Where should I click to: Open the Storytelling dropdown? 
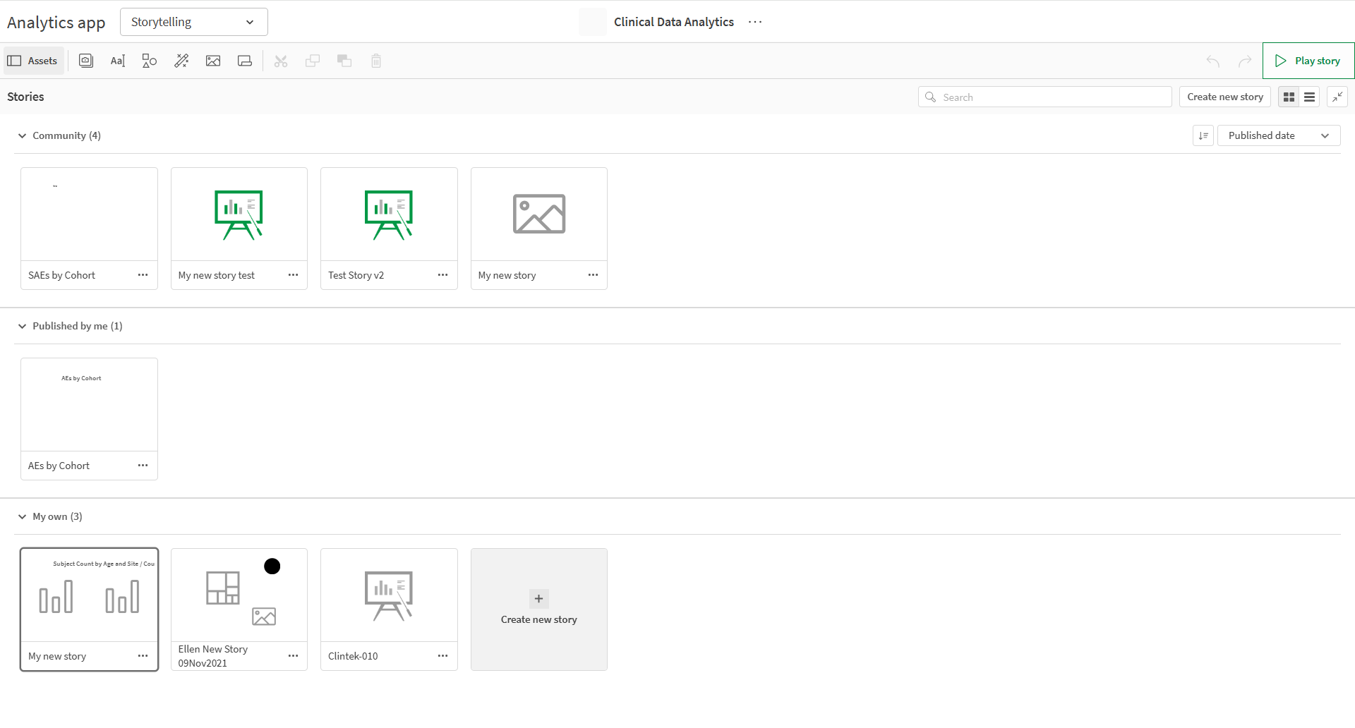click(194, 22)
